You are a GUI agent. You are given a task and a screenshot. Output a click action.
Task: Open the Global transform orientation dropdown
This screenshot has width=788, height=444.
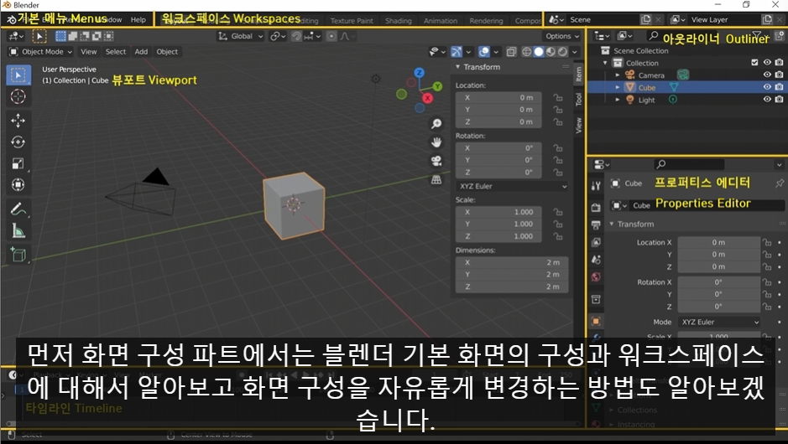pos(241,36)
